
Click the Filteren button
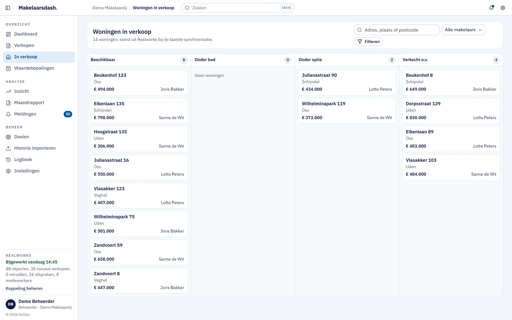368,42
